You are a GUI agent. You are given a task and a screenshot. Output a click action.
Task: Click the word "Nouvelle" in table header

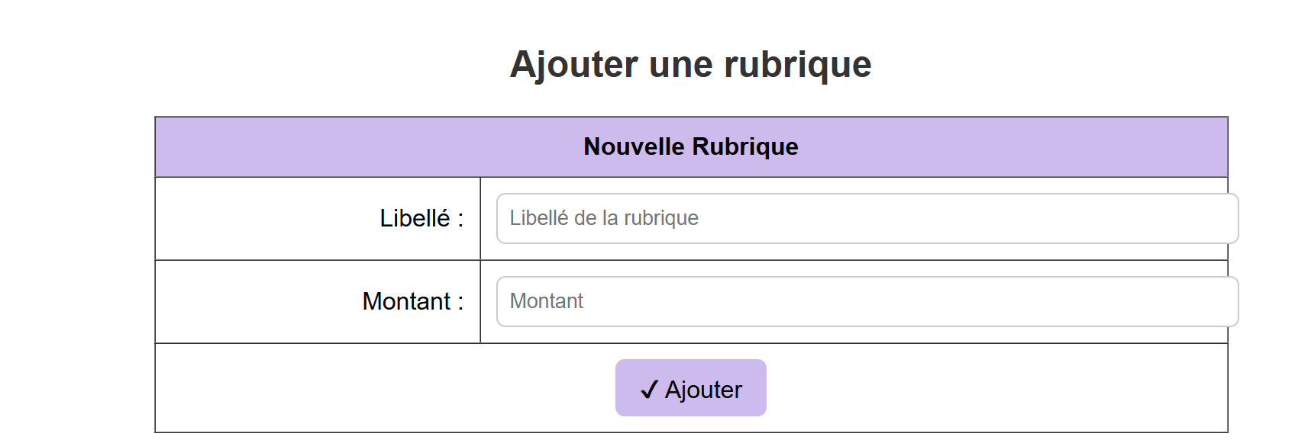634,146
